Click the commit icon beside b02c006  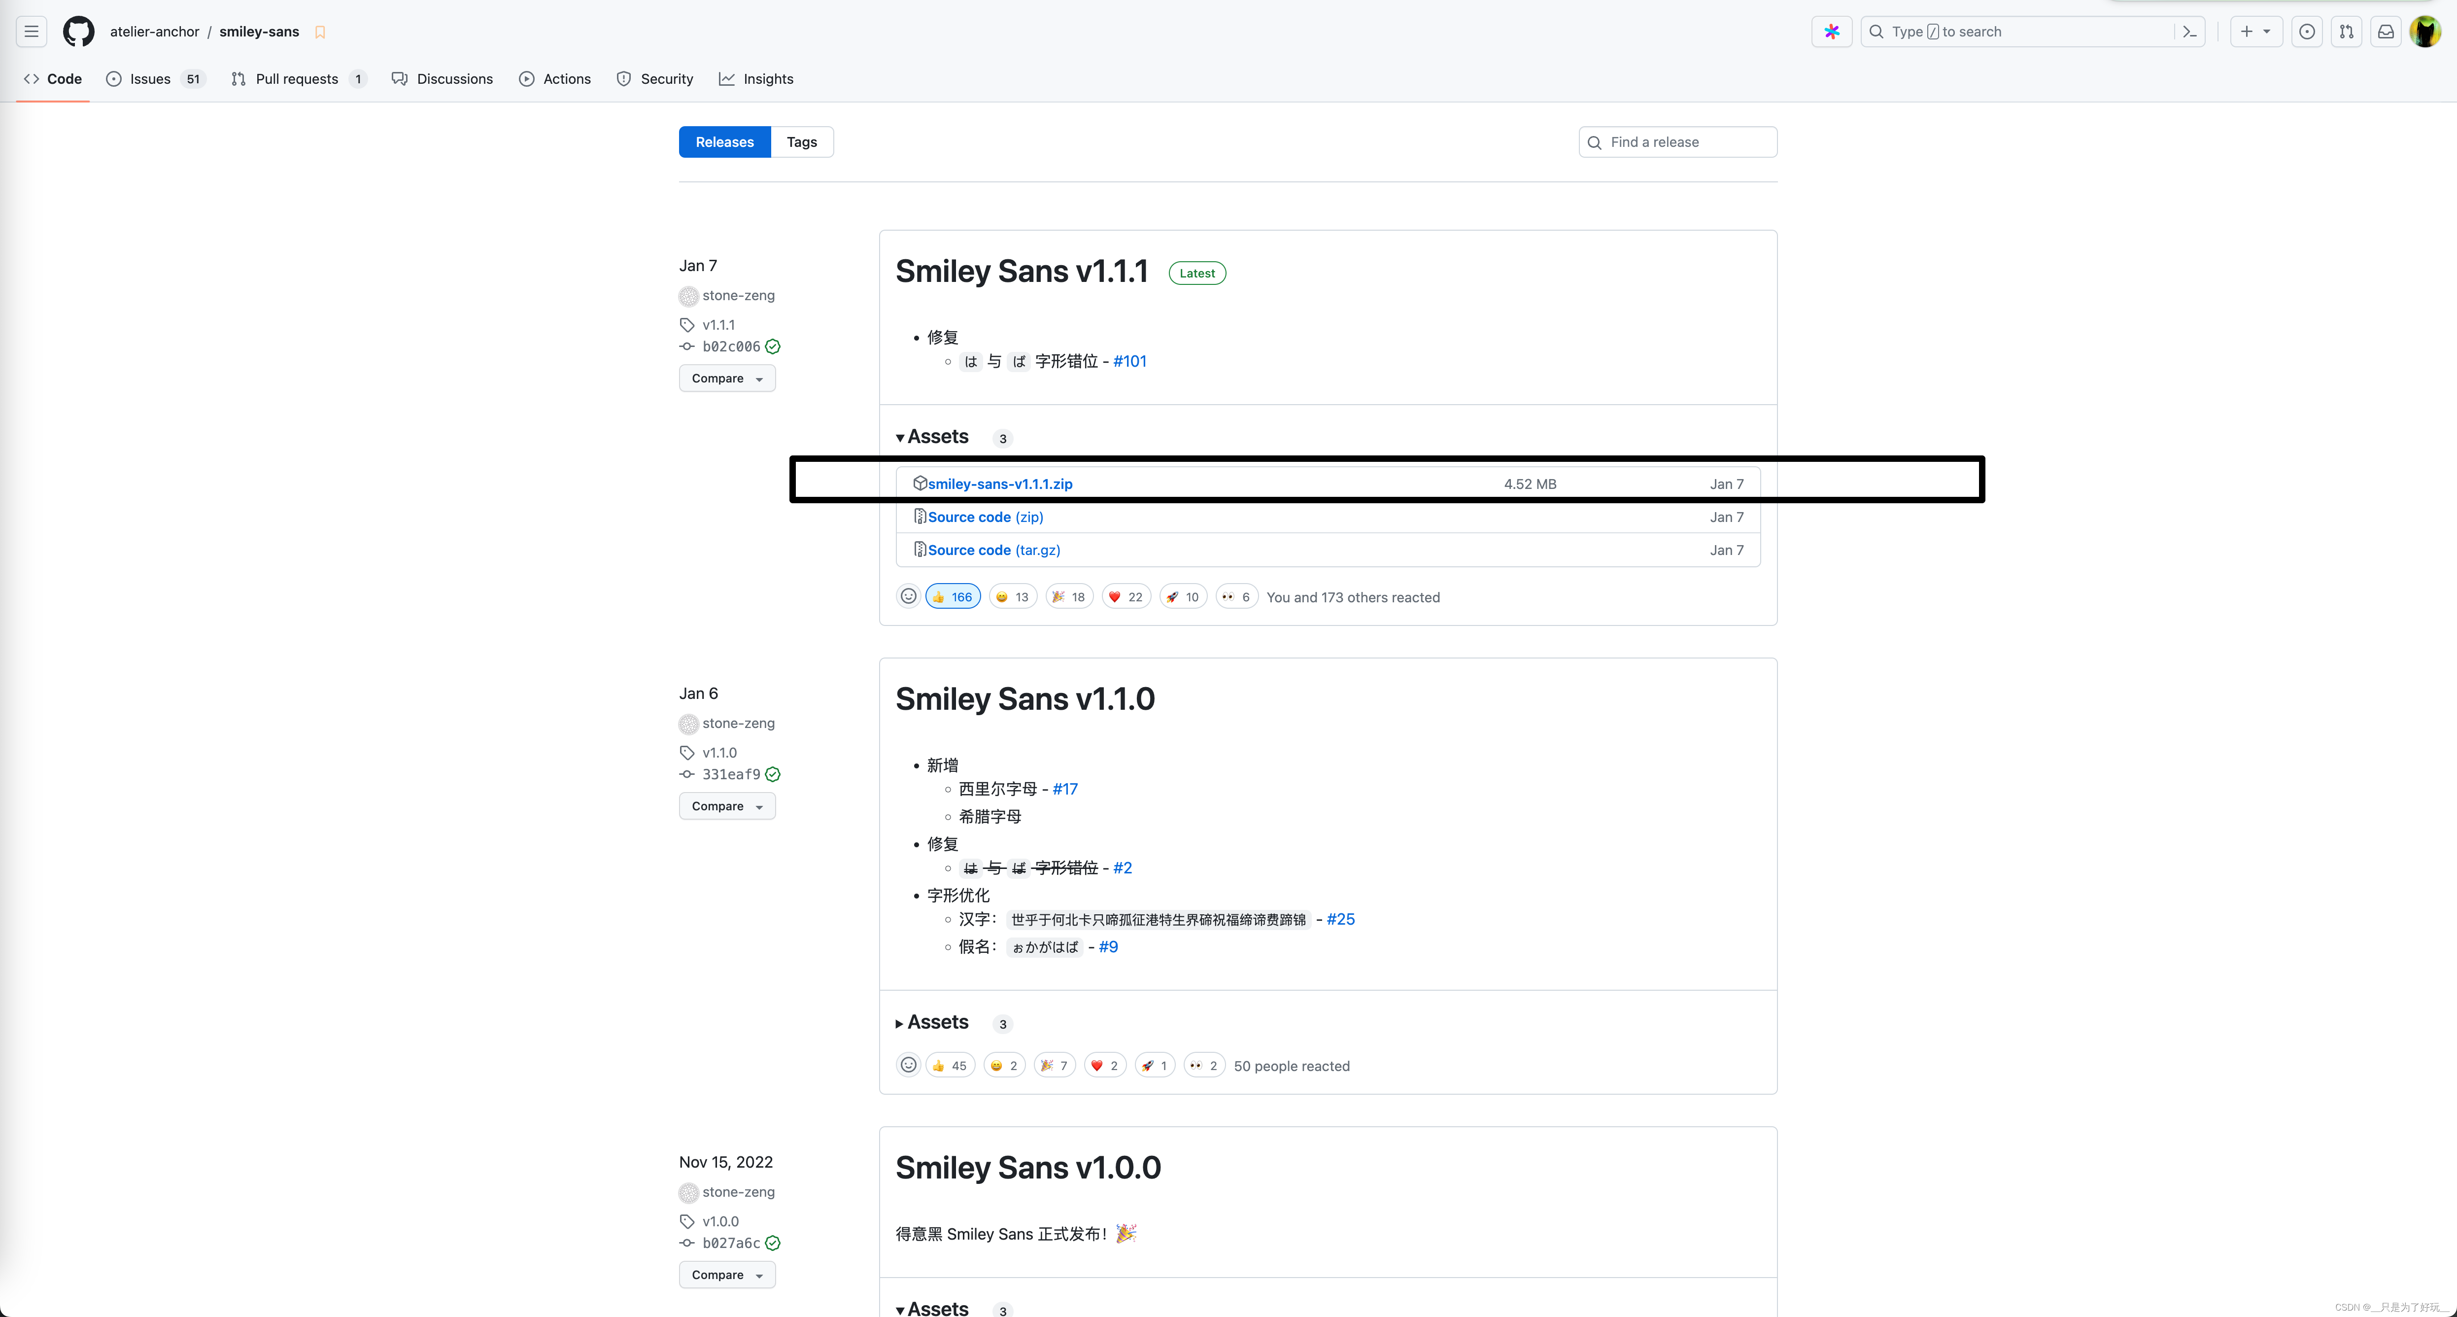(x=687, y=347)
